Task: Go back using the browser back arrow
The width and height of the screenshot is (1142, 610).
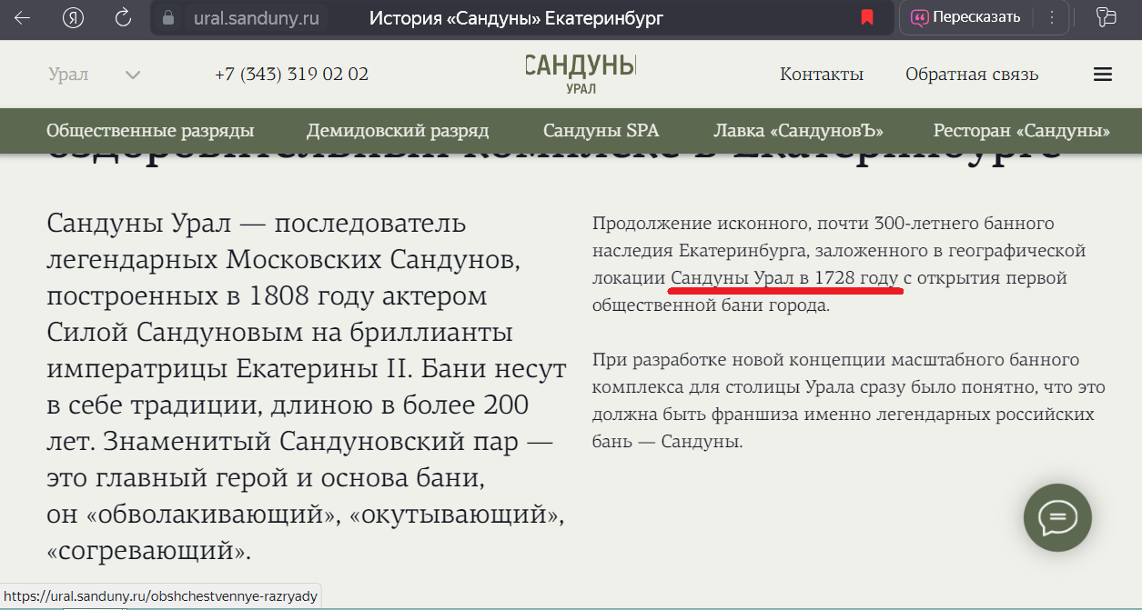Action: tap(23, 18)
